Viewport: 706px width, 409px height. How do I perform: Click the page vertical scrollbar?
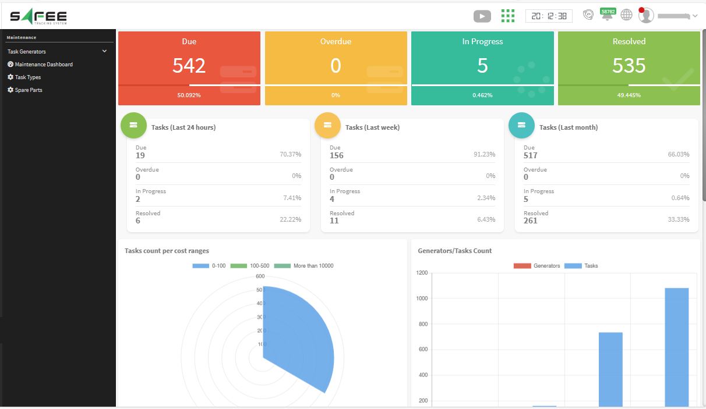point(703,116)
